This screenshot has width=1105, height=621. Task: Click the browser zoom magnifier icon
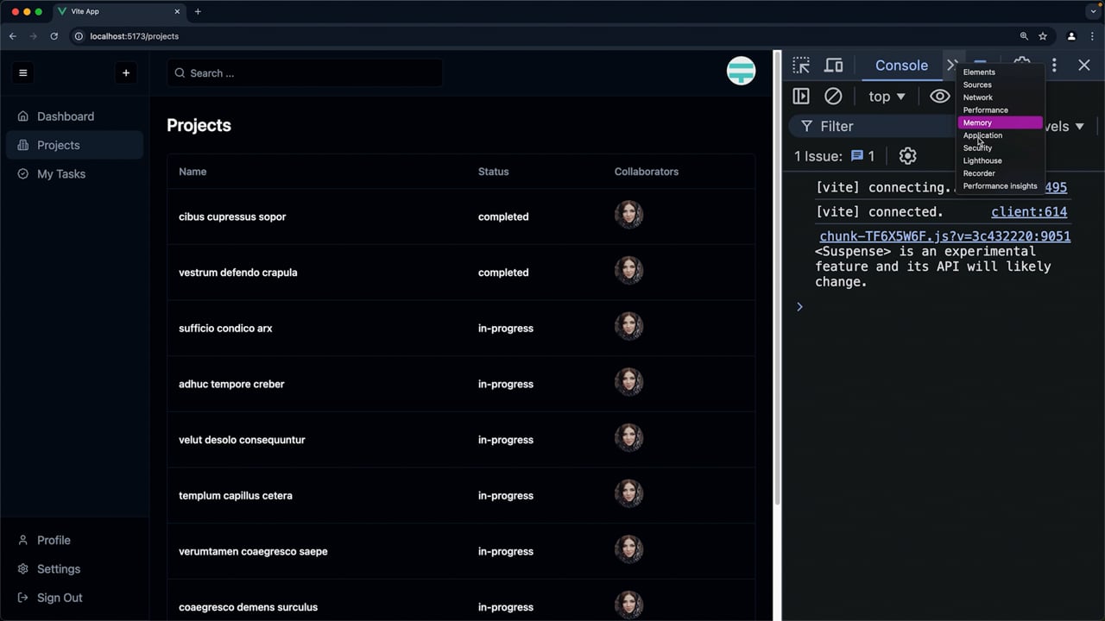pyautogui.click(x=1024, y=36)
